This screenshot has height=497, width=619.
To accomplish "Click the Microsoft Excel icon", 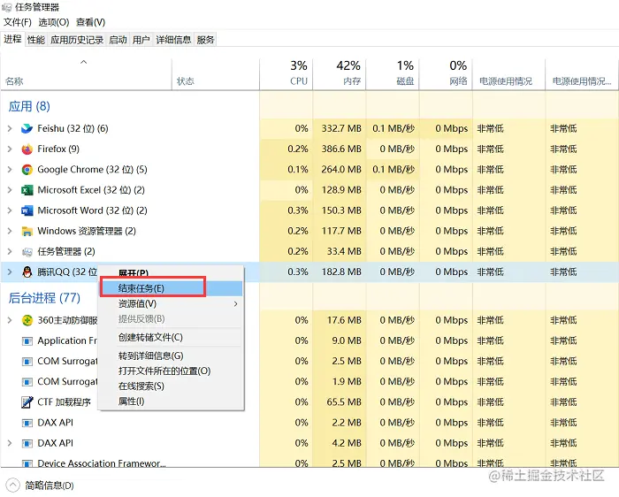I will click(x=27, y=190).
